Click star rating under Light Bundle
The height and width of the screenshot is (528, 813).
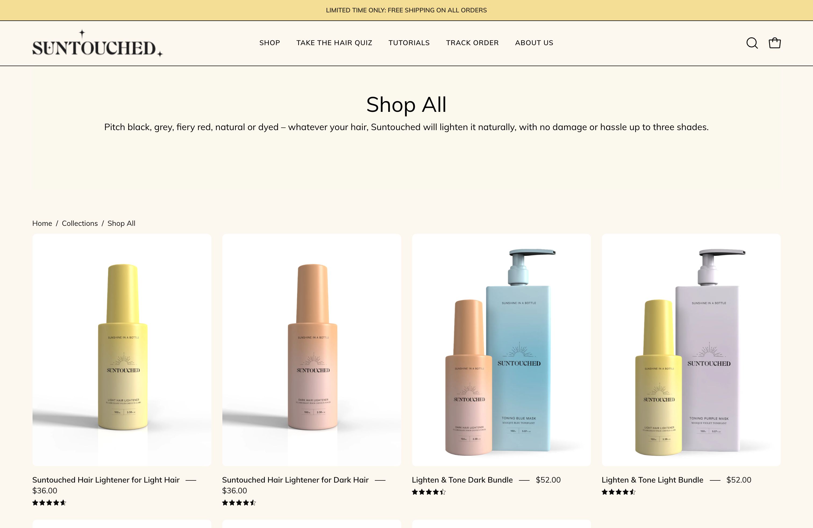618,492
